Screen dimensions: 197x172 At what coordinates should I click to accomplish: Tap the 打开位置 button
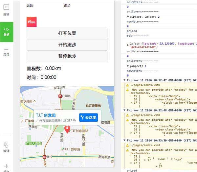point(67,33)
